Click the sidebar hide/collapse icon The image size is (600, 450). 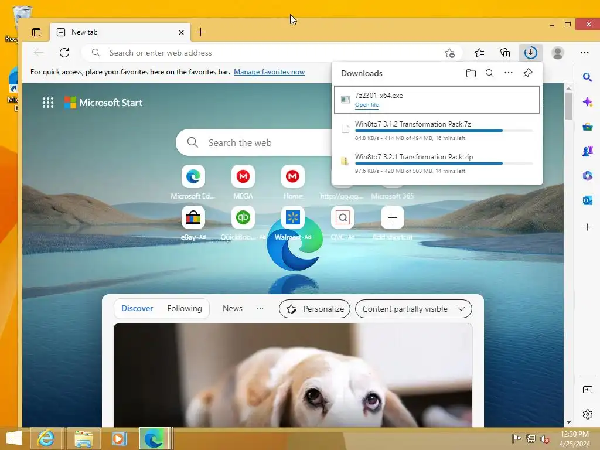587,390
